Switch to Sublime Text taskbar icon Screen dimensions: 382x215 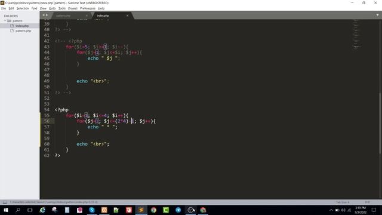click(x=141, y=210)
